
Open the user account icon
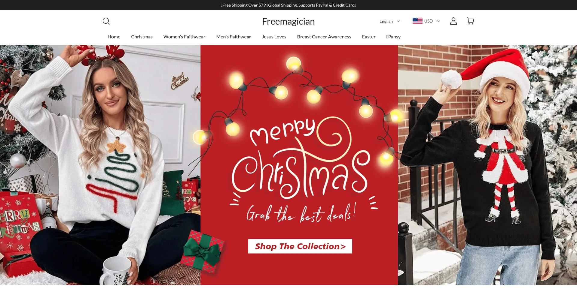click(x=453, y=21)
